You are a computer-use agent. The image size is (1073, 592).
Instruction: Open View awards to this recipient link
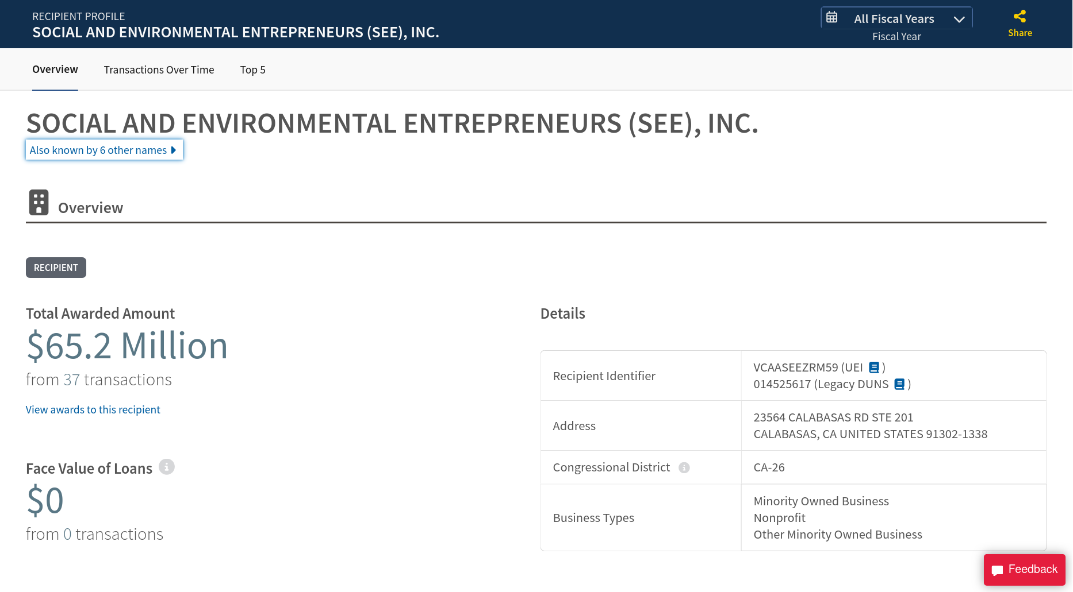tap(93, 409)
